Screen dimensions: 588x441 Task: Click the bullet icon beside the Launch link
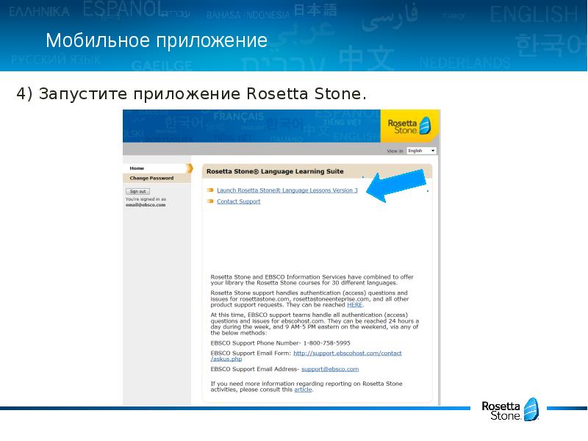210,190
